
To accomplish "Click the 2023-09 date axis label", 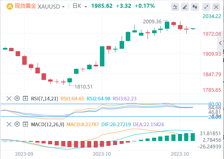I will click(x=24, y=154).
